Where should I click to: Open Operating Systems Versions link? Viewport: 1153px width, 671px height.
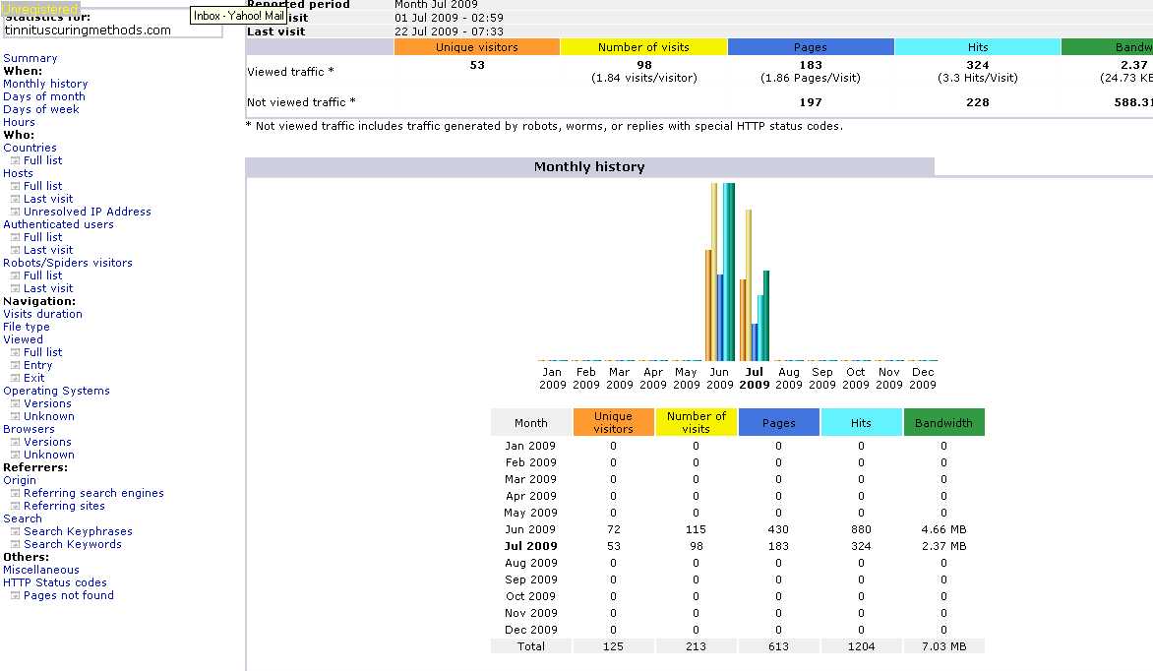click(47, 404)
